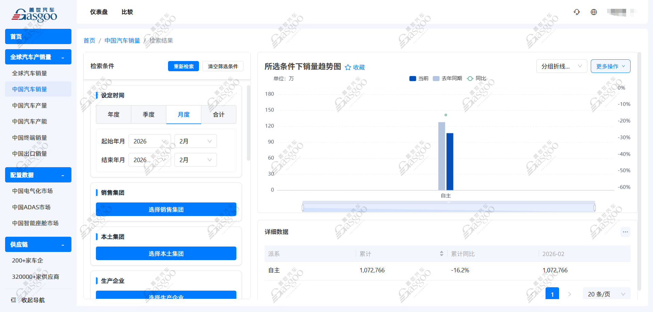Click the favorite star icon beside chart title
653x312 pixels.
(348, 67)
